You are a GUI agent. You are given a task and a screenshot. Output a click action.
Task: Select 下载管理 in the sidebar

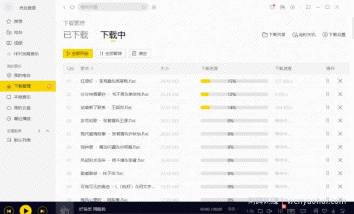click(28, 86)
